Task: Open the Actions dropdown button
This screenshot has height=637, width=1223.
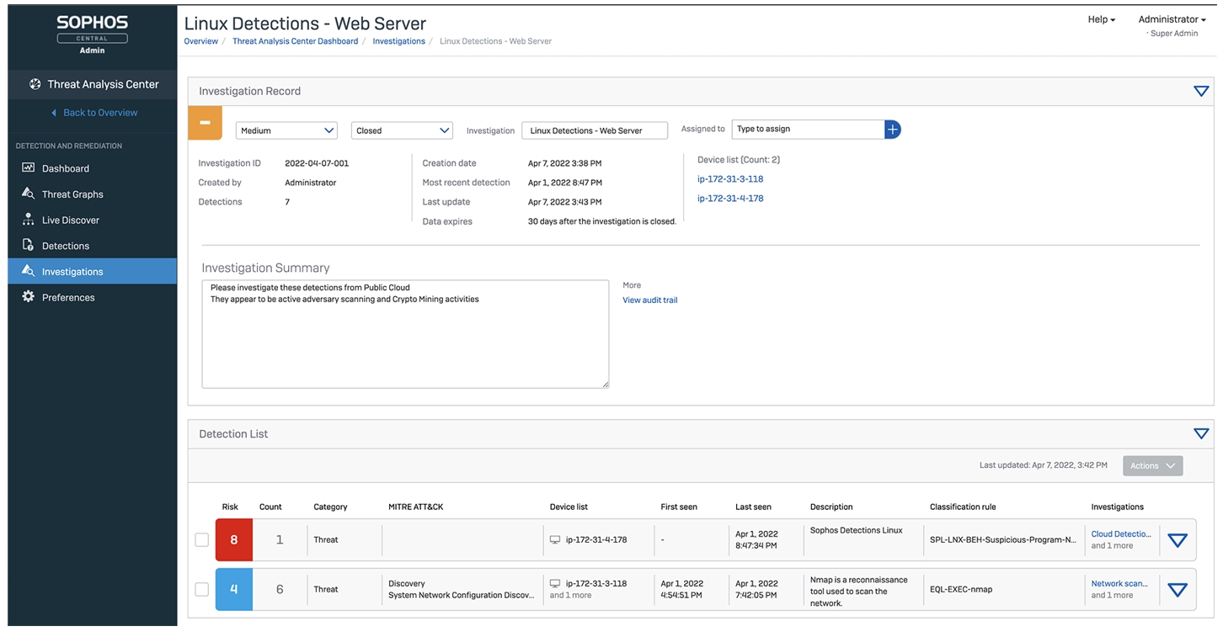Action: coord(1152,465)
